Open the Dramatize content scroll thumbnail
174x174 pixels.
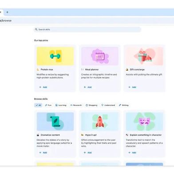pos(55,122)
